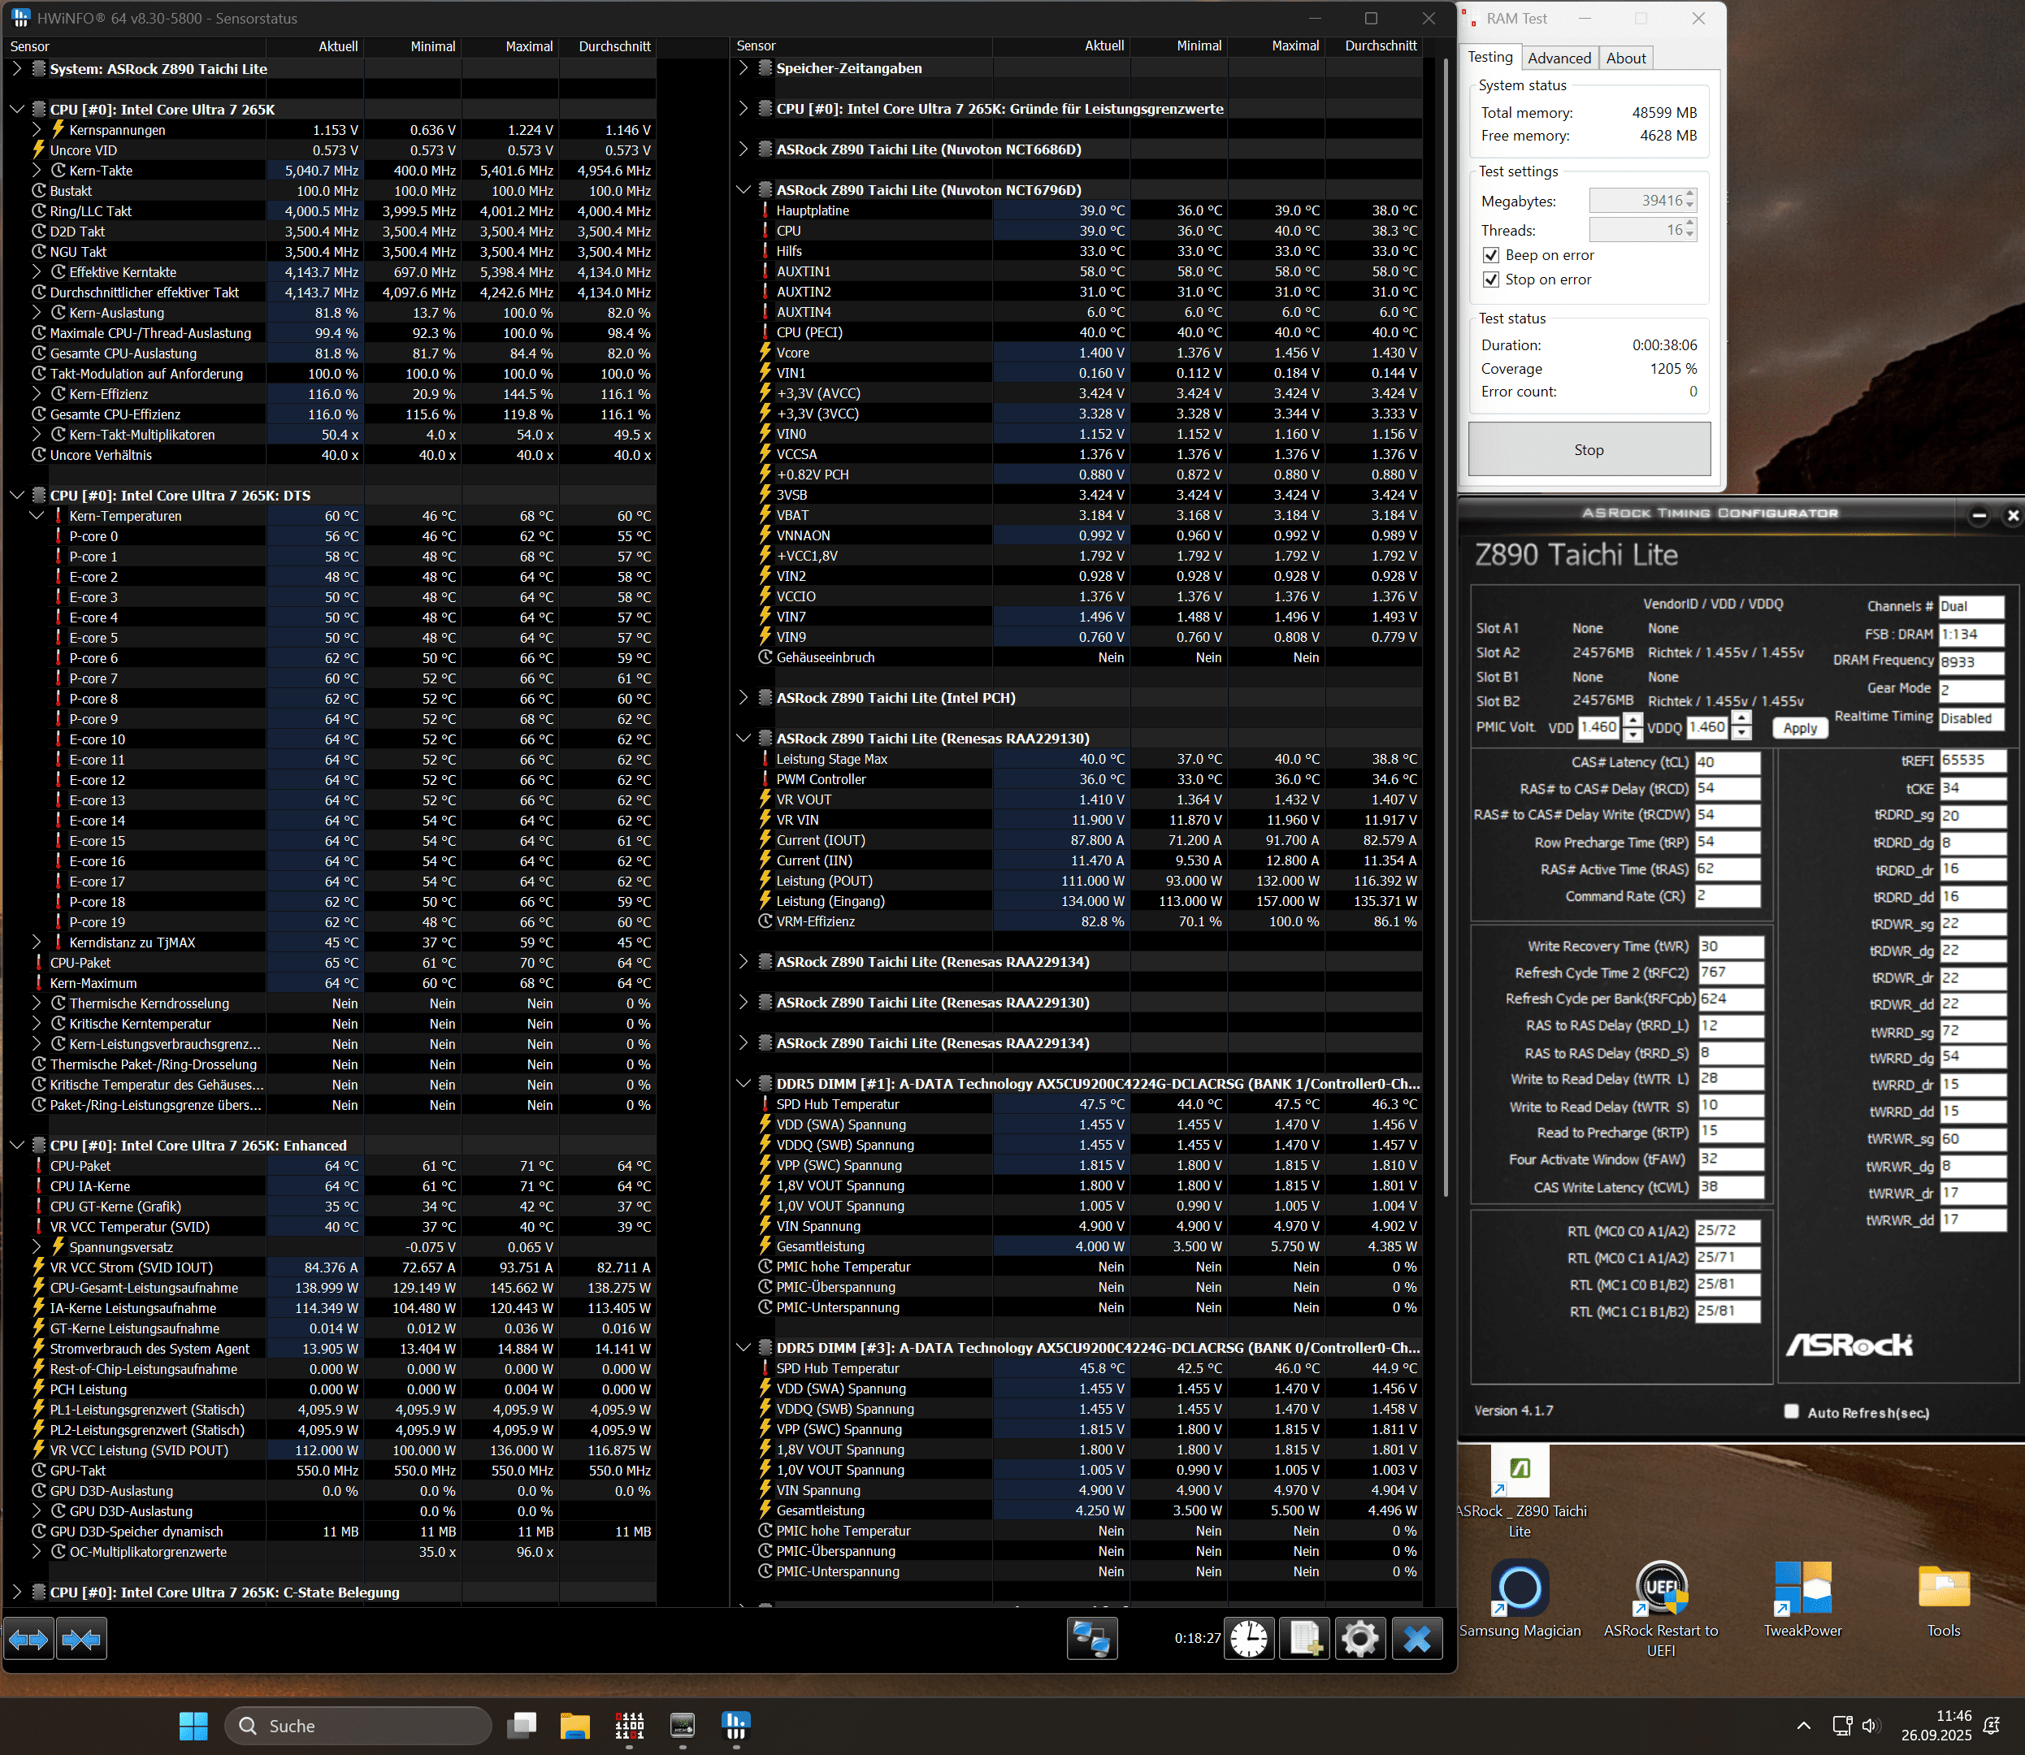Toggle the Stop on error checkbox
Screen dimensions: 2025x1755
[1490, 280]
